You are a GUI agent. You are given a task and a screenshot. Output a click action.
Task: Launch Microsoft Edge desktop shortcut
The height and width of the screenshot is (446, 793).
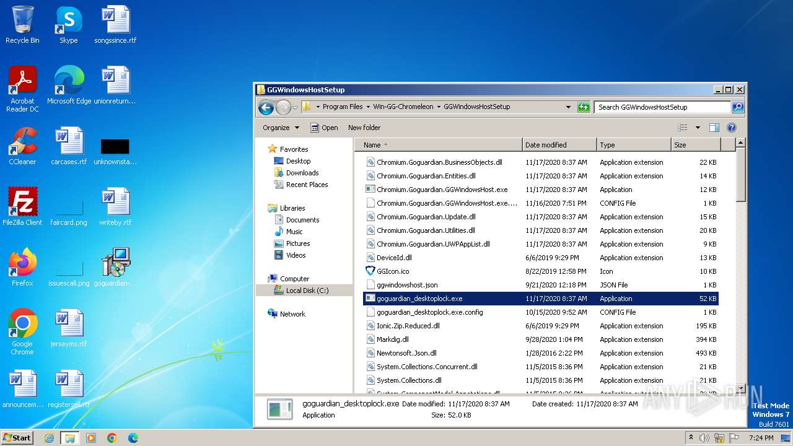point(69,85)
